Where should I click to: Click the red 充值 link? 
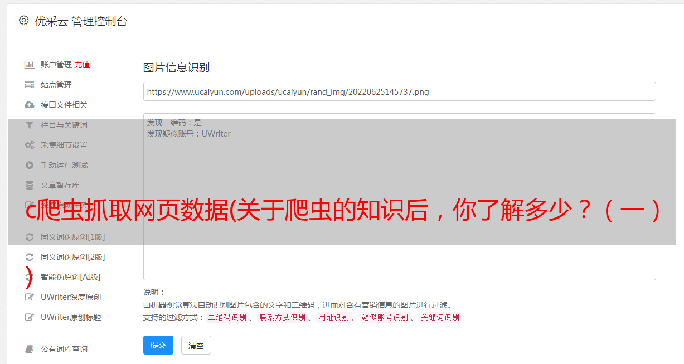pyautogui.click(x=82, y=65)
